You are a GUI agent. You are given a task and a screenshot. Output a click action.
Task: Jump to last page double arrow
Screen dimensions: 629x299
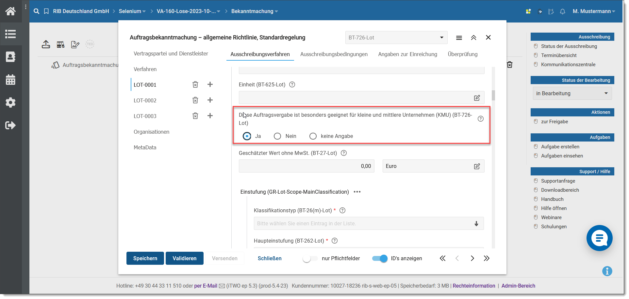tap(487, 258)
